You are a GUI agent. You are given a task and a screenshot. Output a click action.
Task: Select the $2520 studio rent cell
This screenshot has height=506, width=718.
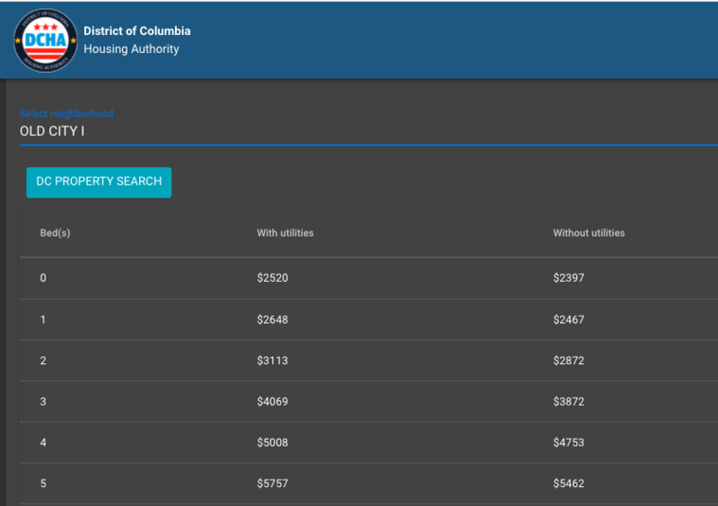272,278
